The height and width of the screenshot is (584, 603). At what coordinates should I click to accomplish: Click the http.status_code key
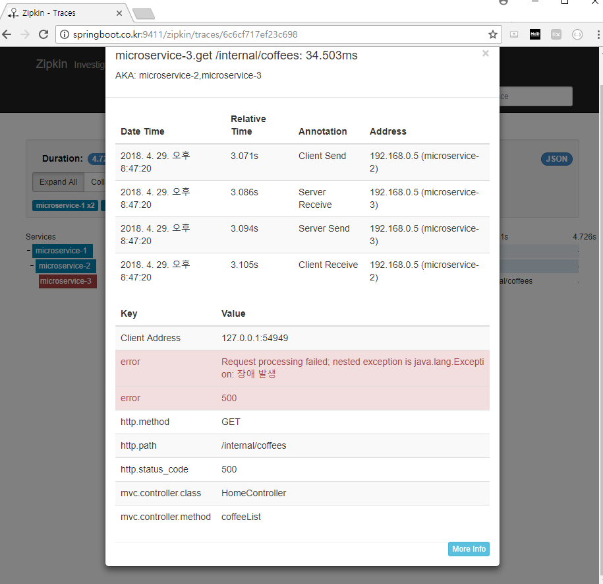coord(154,469)
